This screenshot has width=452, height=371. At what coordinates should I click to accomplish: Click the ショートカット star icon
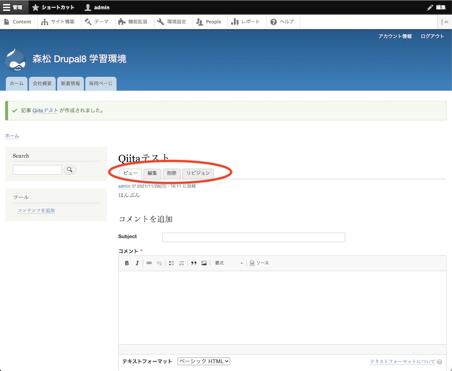[x=35, y=8]
